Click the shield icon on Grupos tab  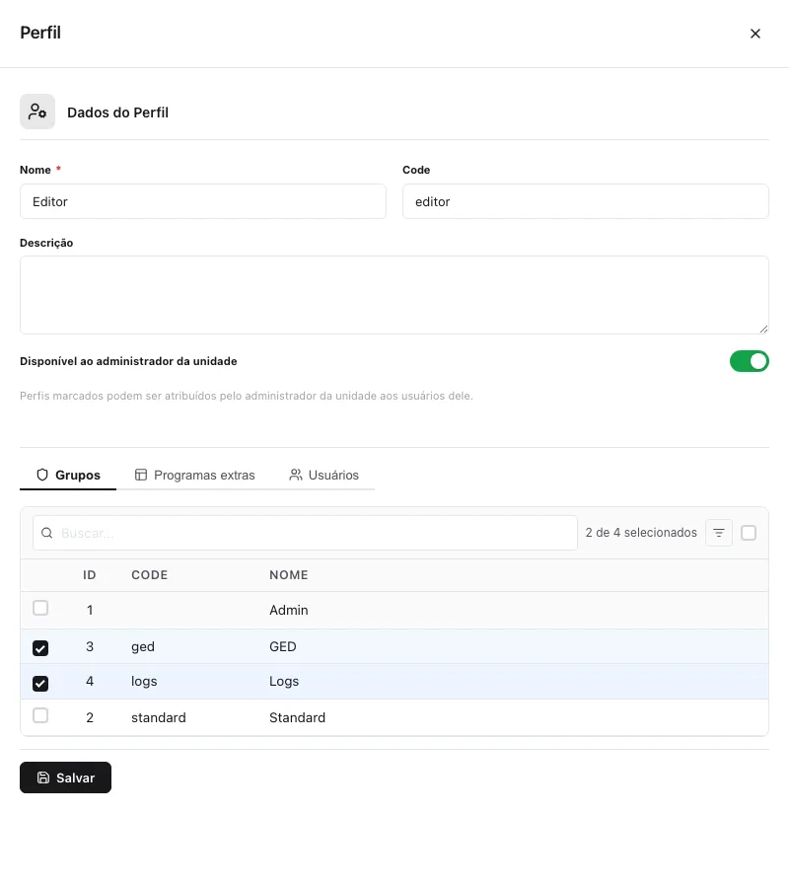click(x=42, y=475)
